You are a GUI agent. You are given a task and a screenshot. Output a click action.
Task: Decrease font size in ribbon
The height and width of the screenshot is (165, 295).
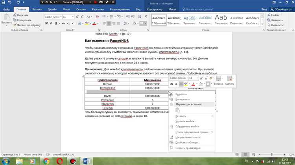(x=82, y=17)
